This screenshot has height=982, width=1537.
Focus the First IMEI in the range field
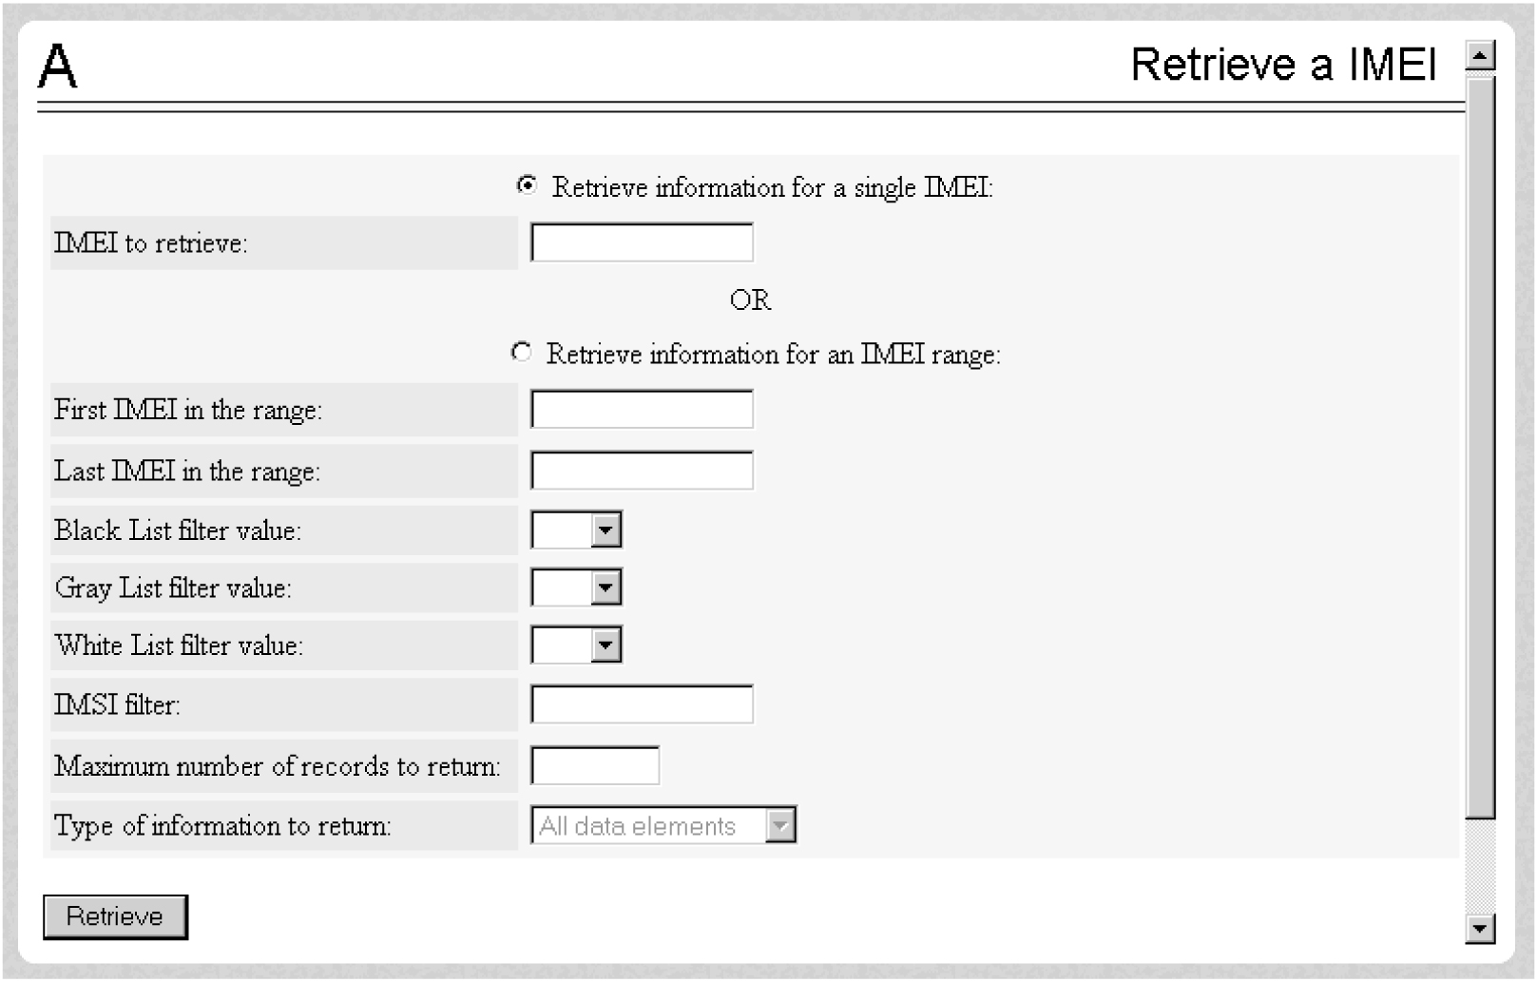tap(642, 410)
